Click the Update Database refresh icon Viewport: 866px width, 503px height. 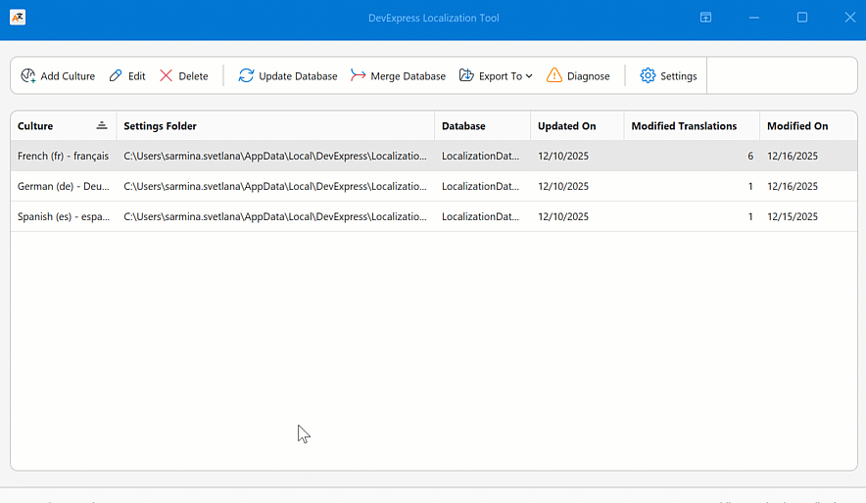[246, 75]
